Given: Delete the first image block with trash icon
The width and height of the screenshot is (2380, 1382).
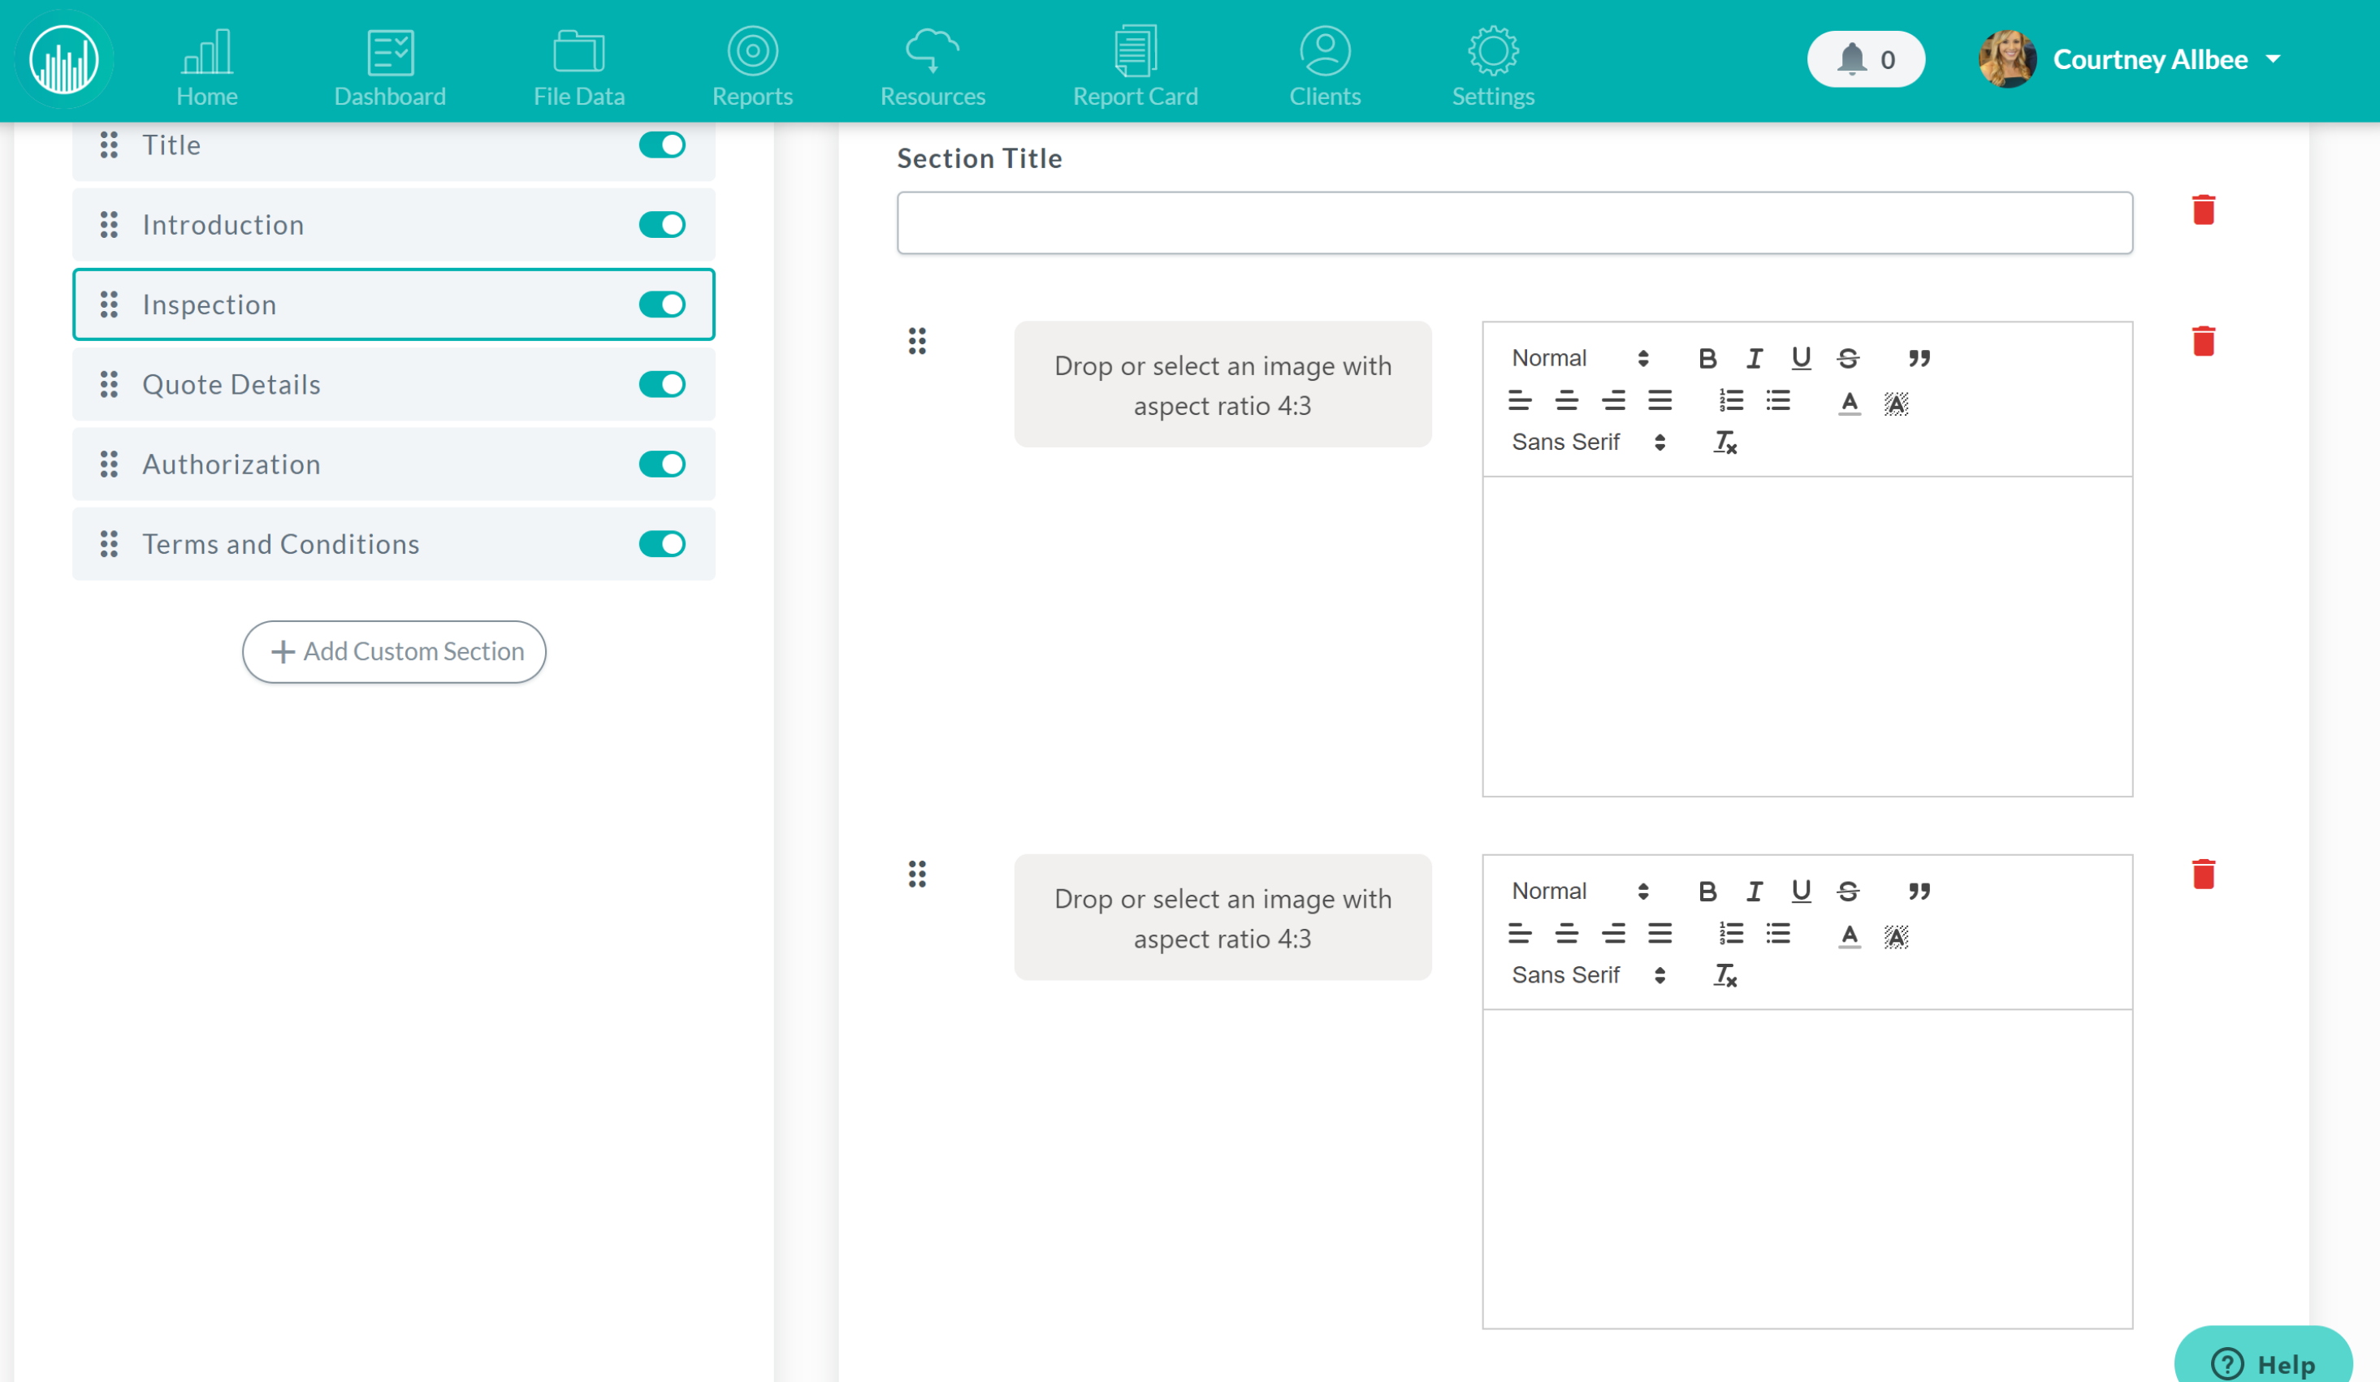Looking at the screenshot, I should point(2204,341).
